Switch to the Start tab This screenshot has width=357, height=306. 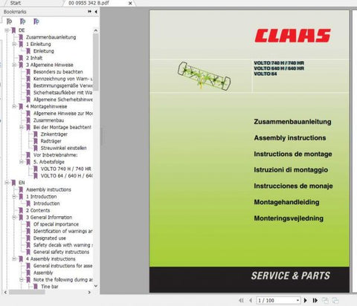coord(16,3)
